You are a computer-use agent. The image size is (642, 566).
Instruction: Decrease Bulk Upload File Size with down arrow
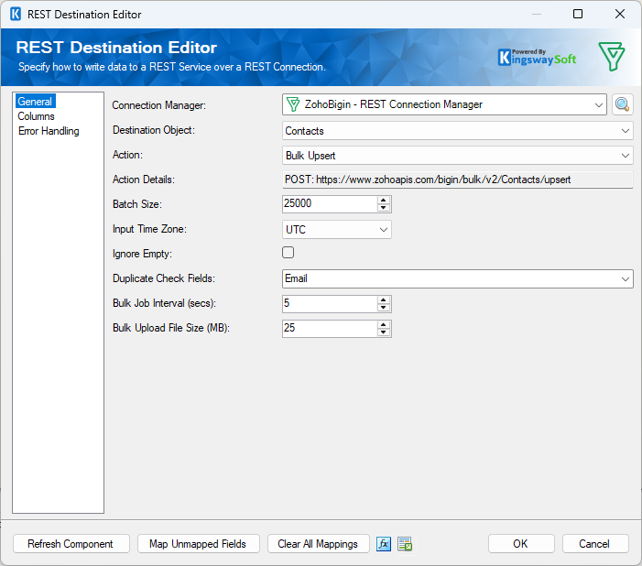click(383, 332)
